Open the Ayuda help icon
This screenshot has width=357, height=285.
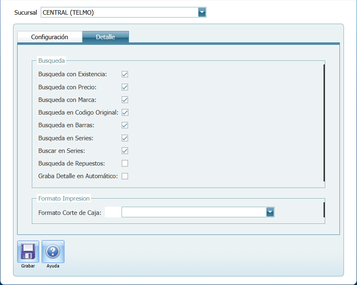click(x=53, y=251)
